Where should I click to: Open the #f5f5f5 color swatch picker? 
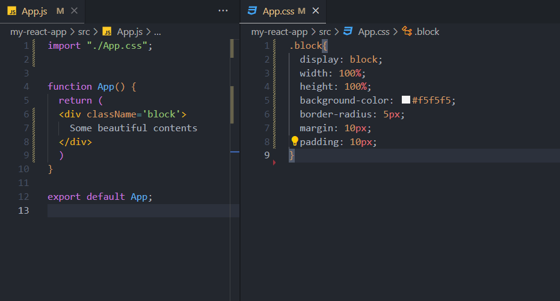click(405, 101)
